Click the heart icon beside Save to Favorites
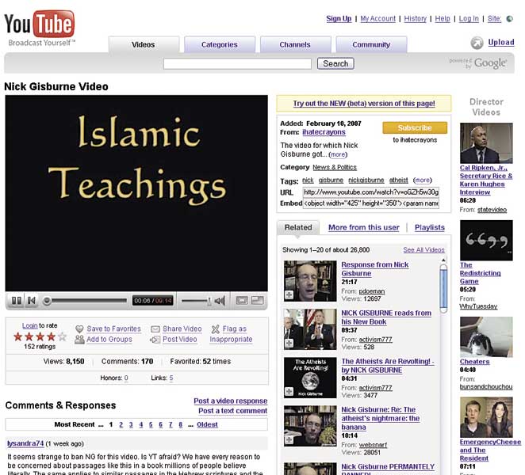 tap(79, 329)
